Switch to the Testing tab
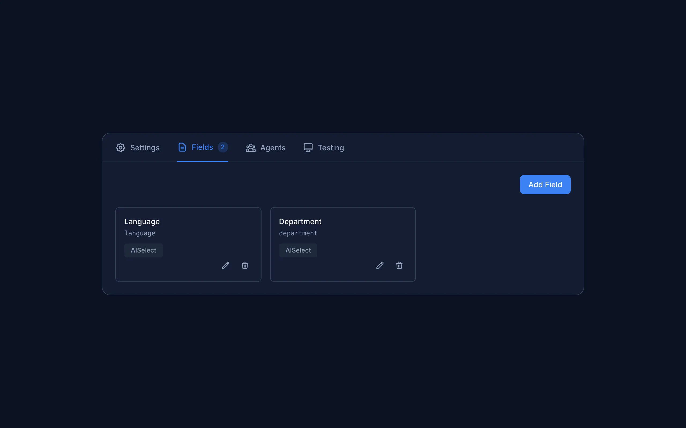 pyautogui.click(x=323, y=147)
